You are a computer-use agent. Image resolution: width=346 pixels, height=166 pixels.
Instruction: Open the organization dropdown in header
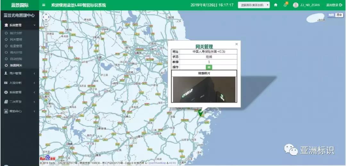[254, 5]
